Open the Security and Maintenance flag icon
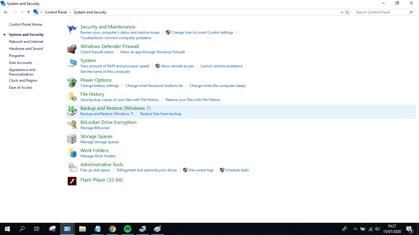The image size is (419, 235). click(72, 30)
